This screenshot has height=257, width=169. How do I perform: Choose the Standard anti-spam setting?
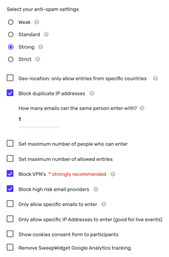pyautogui.click(x=11, y=34)
